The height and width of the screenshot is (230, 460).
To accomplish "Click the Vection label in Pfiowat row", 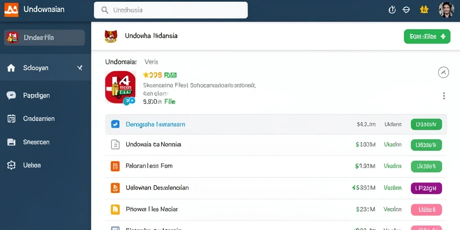I will pyautogui.click(x=393, y=209).
